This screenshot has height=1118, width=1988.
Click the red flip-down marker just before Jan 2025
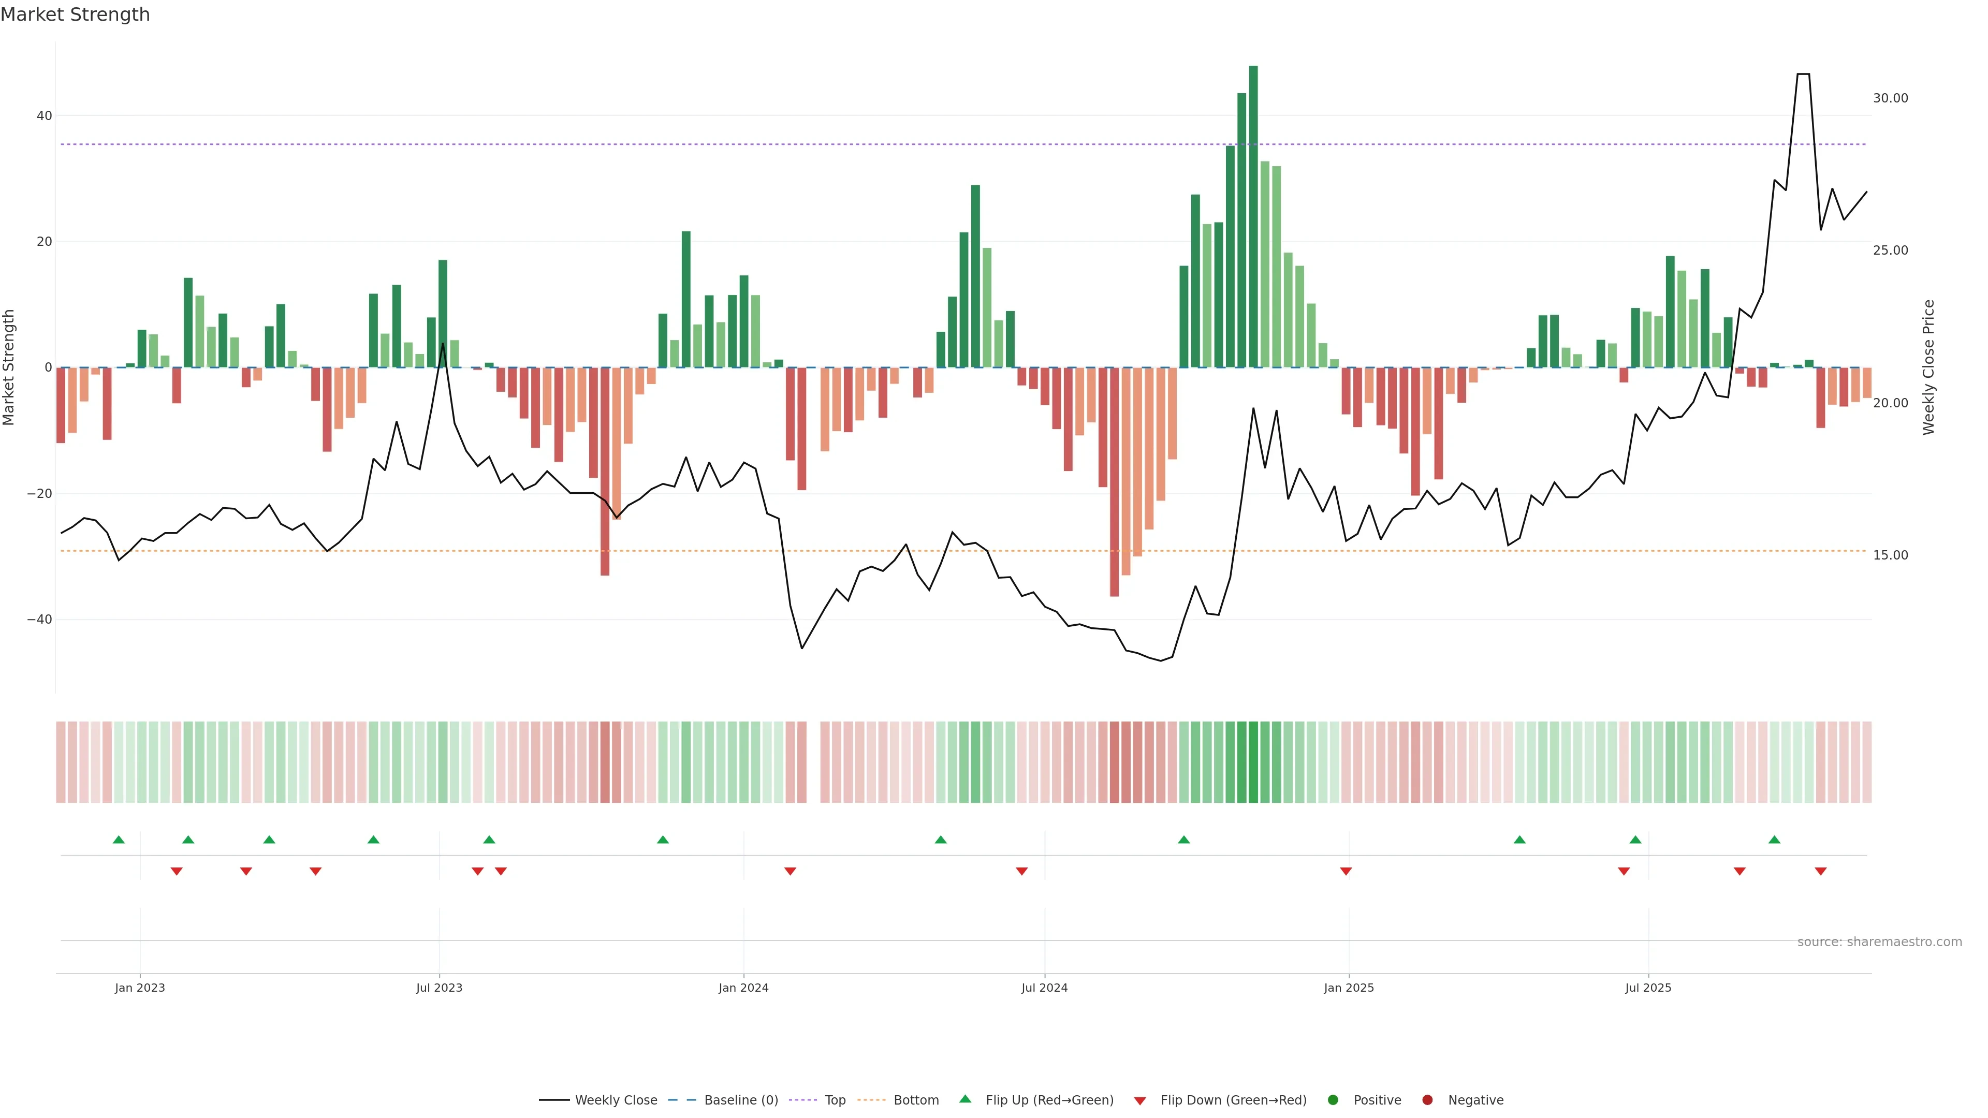pyautogui.click(x=1345, y=871)
